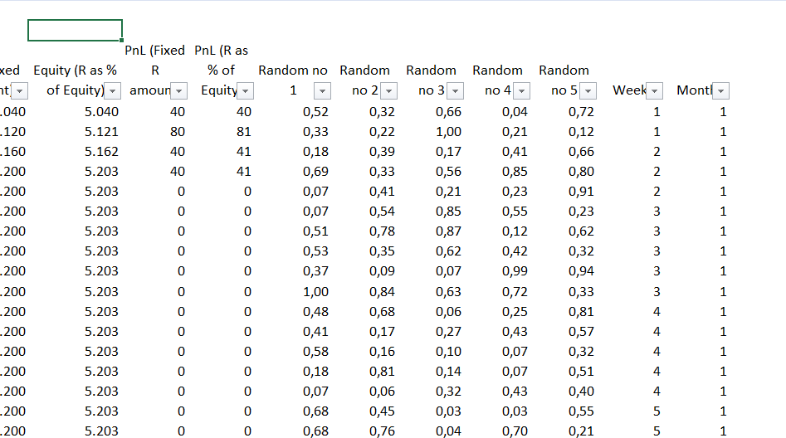Screen dimensions: 786x438
Task: Click the empty selected cell at the top
Action: click(75, 31)
